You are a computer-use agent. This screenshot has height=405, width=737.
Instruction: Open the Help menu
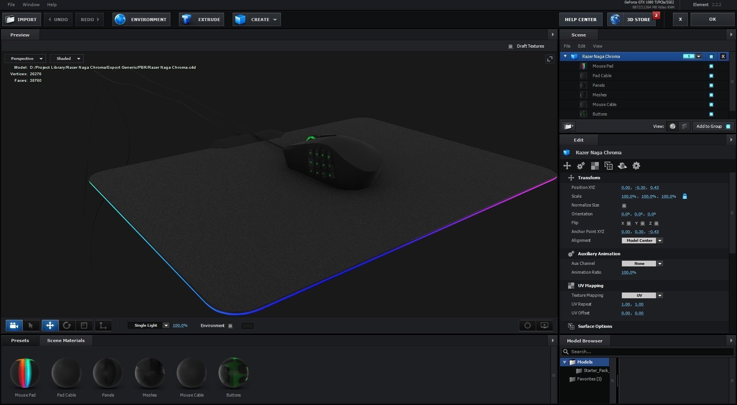tap(52, 5)
